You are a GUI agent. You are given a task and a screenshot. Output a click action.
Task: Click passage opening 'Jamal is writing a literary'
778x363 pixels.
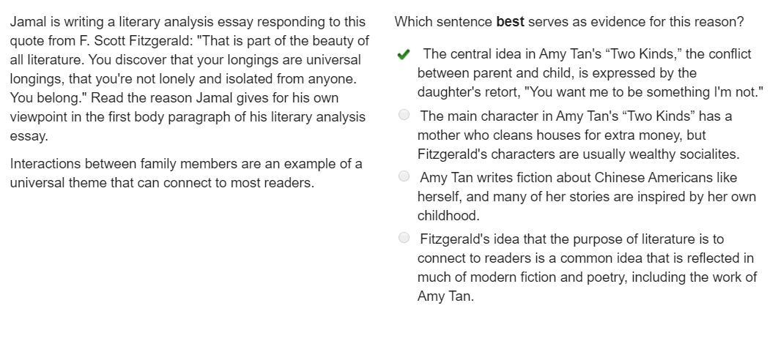point(187,22)
